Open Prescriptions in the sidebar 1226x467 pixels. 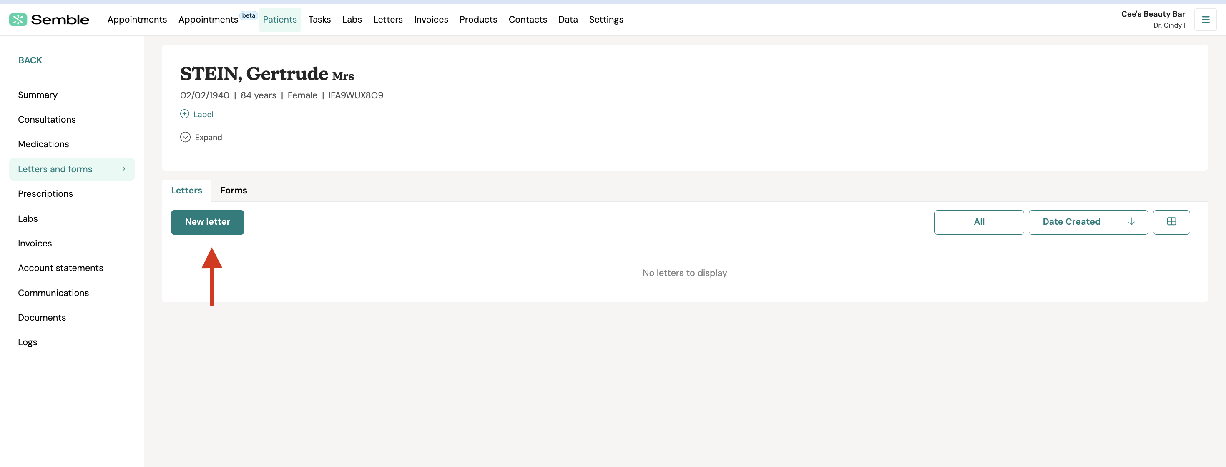point(45,194)
